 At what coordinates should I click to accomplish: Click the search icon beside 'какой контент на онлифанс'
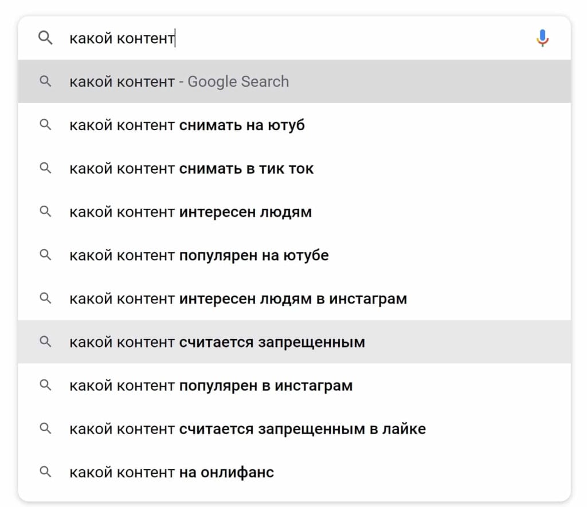pos(45,472)
